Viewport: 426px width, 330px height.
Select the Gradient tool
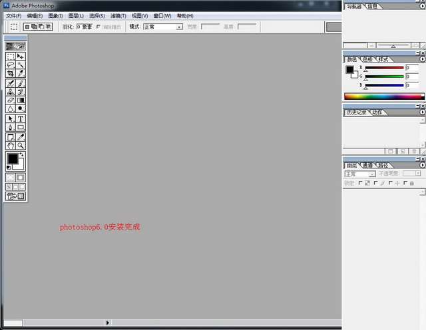pyautogui.click(x=21, y=100)
